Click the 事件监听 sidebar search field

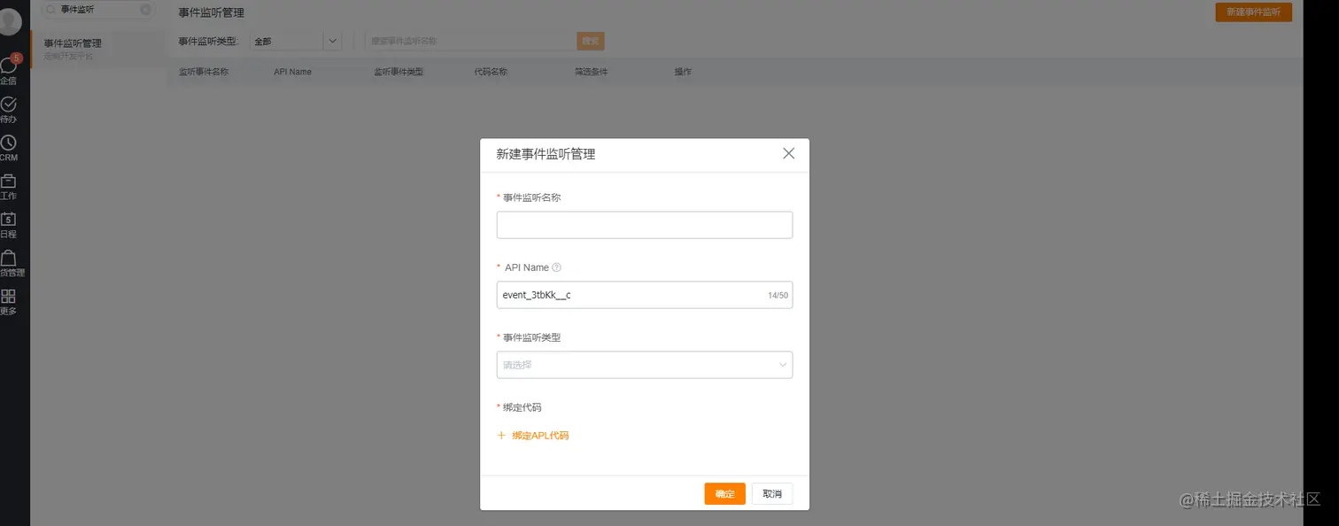pyautogui.click(x=98, y=9)
